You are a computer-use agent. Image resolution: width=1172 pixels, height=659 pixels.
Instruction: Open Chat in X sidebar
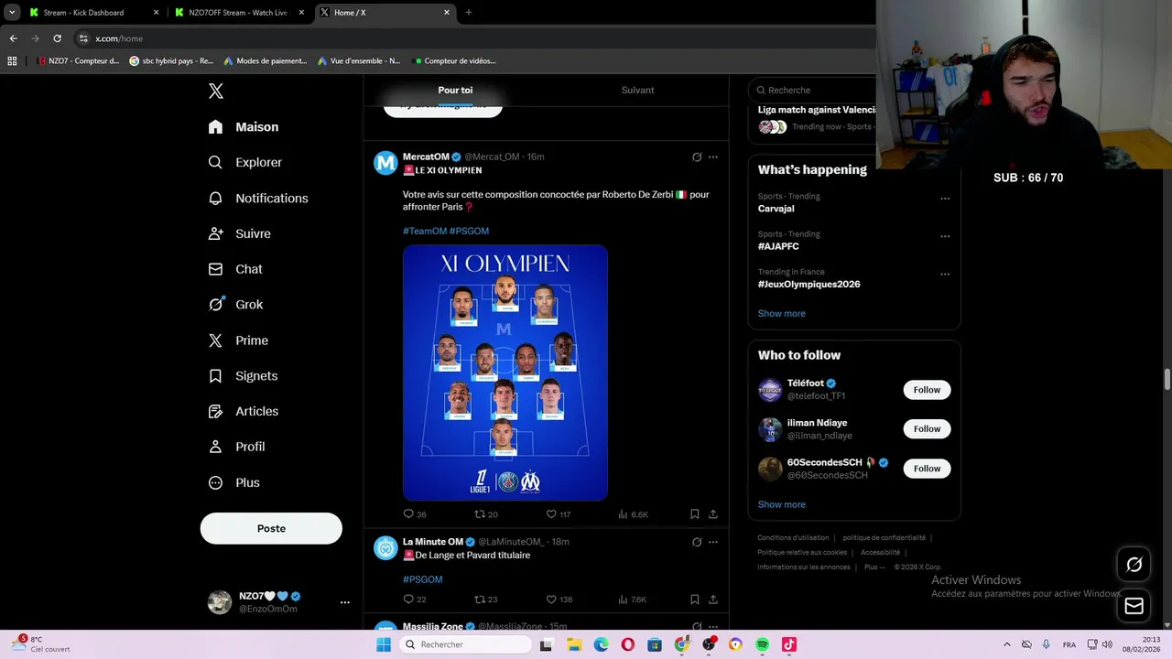(235, 269)
